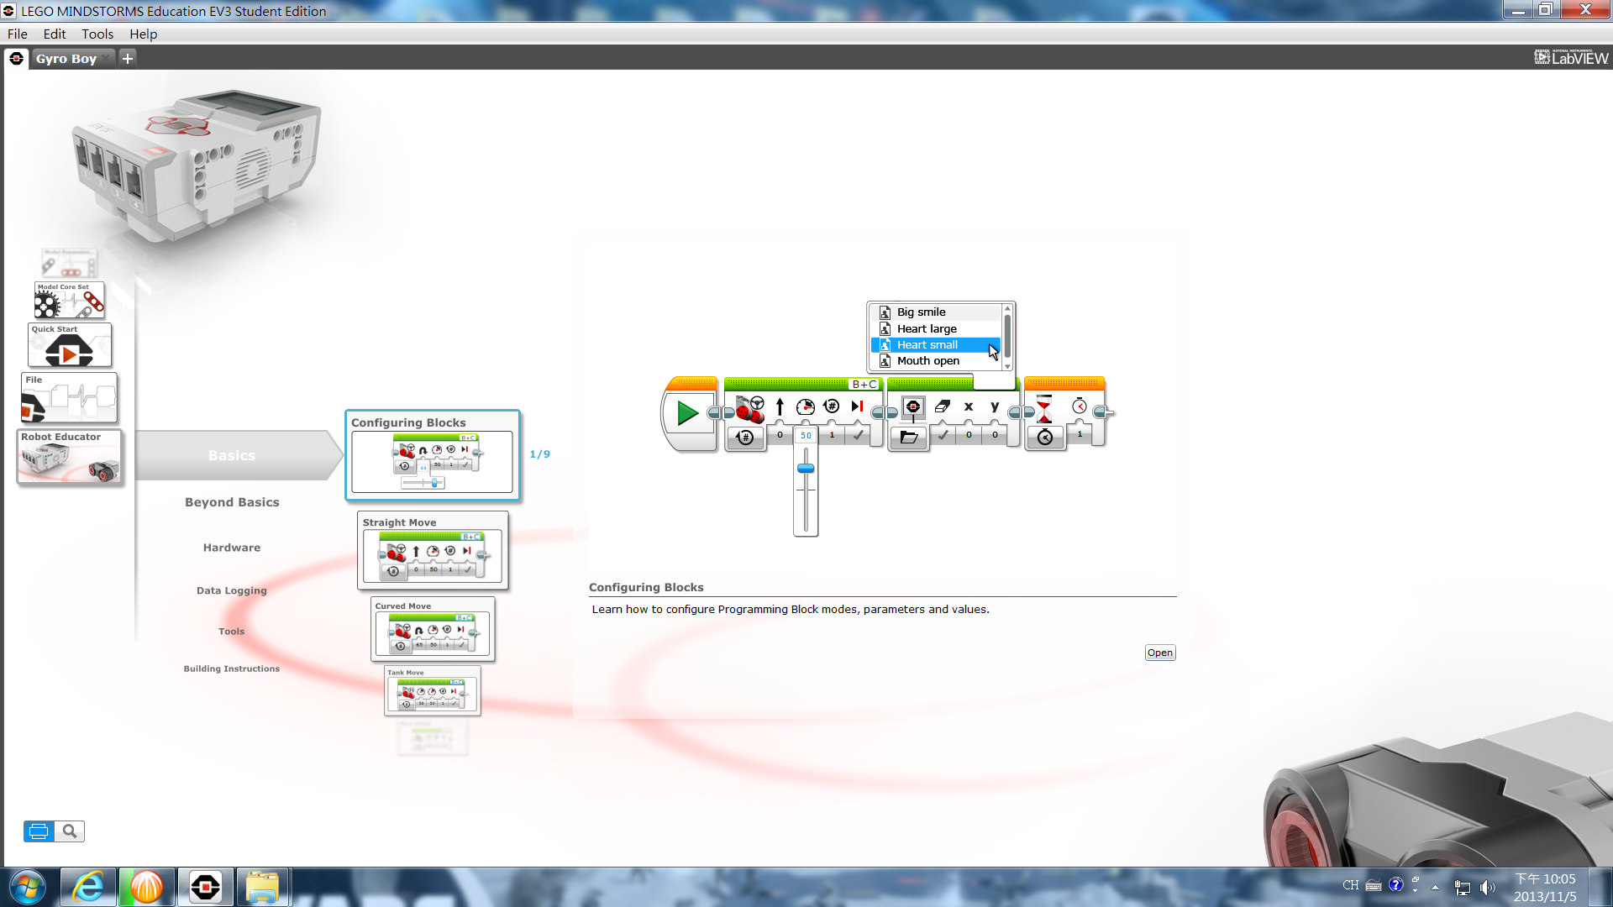
Task: Click the Move Steering motors icon
Action: pyautogui.click(x=749, y=408)
